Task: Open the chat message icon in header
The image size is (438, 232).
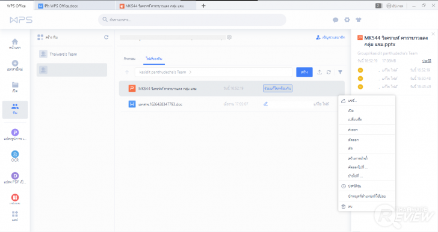Action: click(336, 20)
